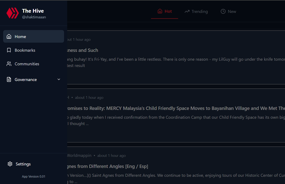
Task: Click the red Hive logo icon
Action: pos(12,13)
